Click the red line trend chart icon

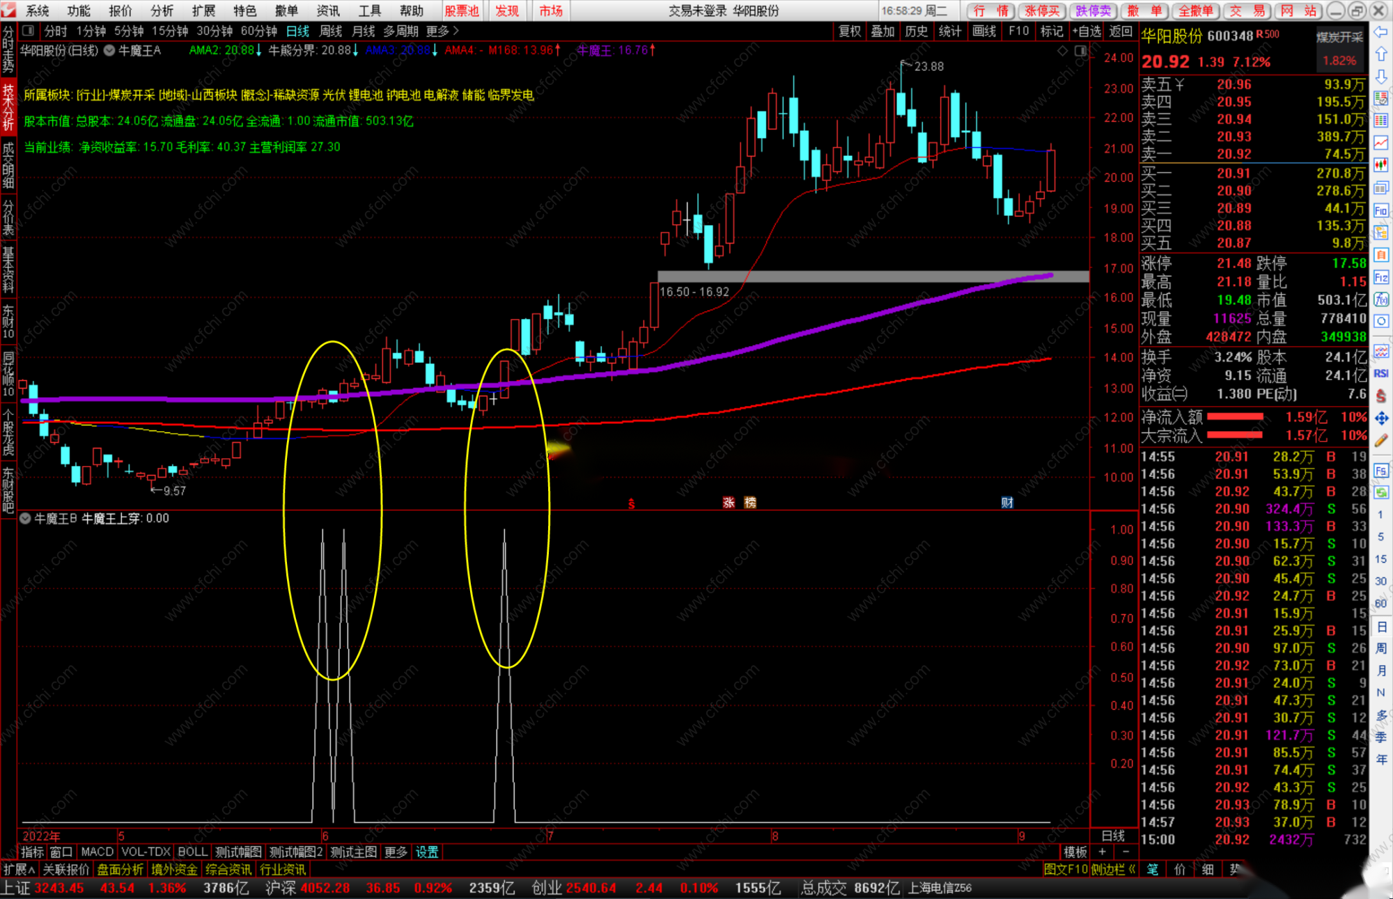[x=1380, y=143]
